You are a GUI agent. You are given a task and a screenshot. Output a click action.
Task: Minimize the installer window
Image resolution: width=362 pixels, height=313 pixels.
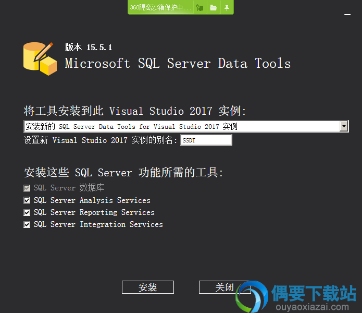point(347,15)
